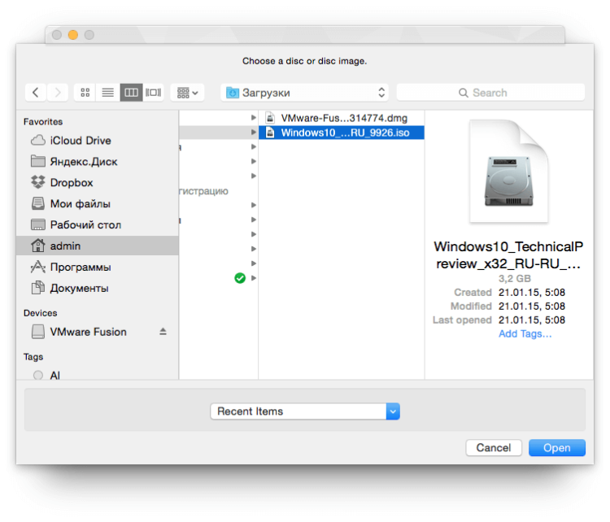Click the Cancel button
The image size is (610, 522).
[494, 448]
